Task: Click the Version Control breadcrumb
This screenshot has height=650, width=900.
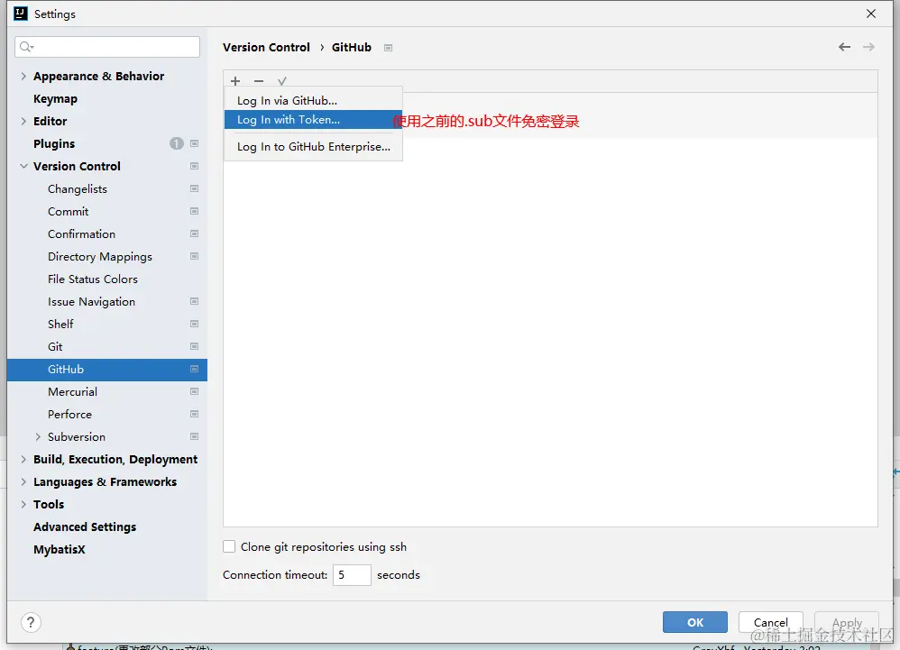Action: point(266,47)
